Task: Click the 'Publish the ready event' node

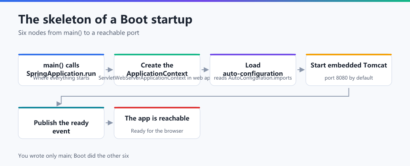Action: tap(61, 123)
